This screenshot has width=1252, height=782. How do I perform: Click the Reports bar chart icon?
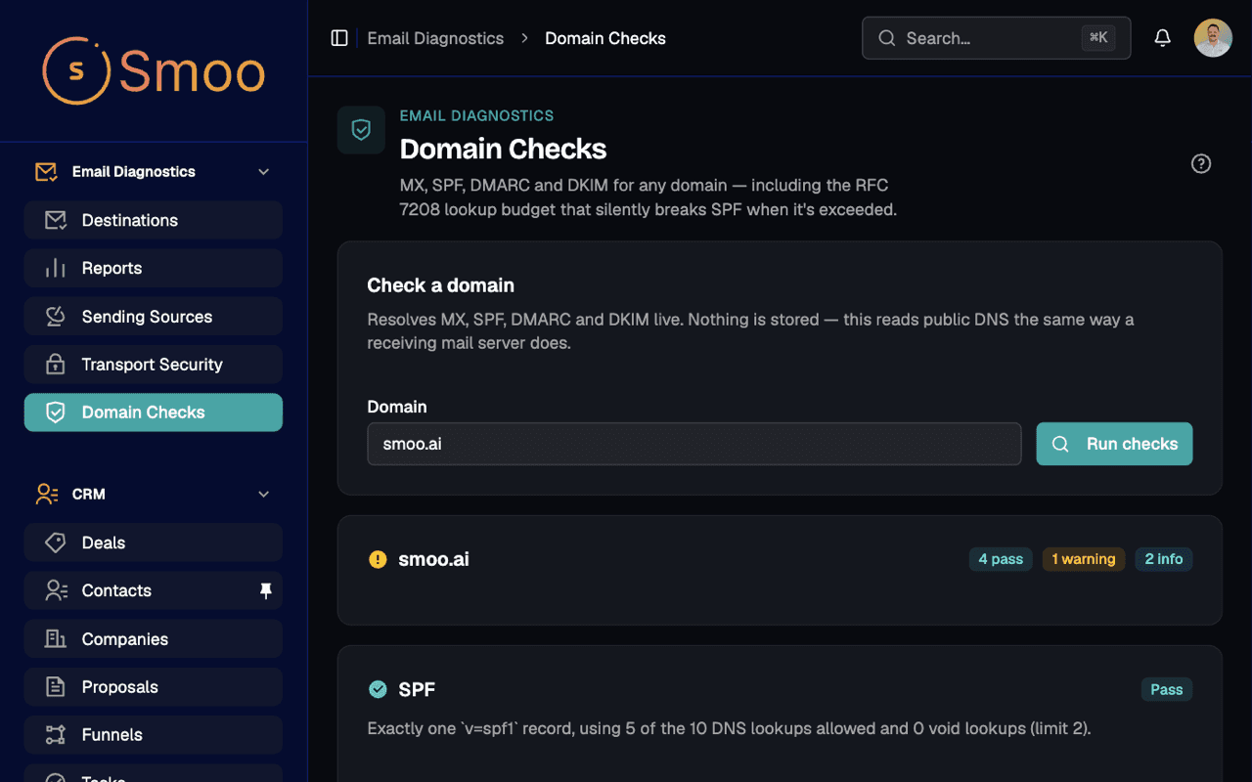pos(56,268)
